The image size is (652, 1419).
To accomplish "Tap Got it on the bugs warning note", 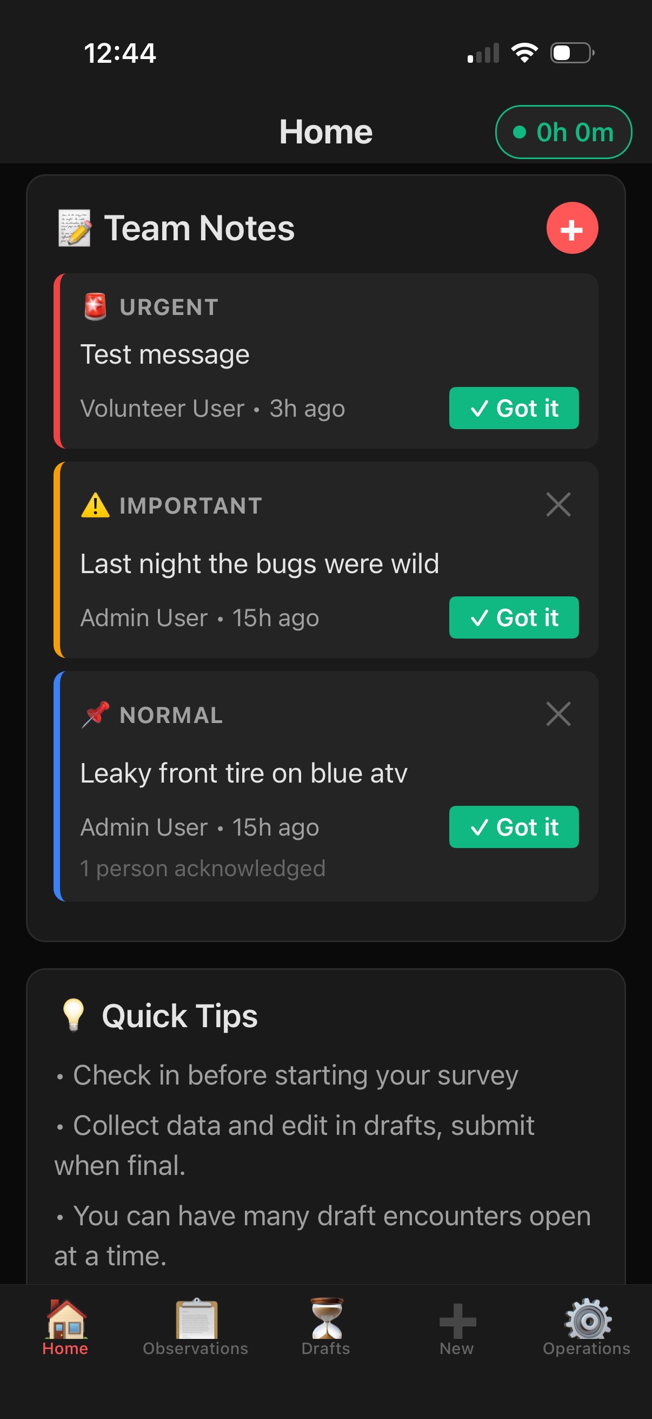I will tap(514, 617).
